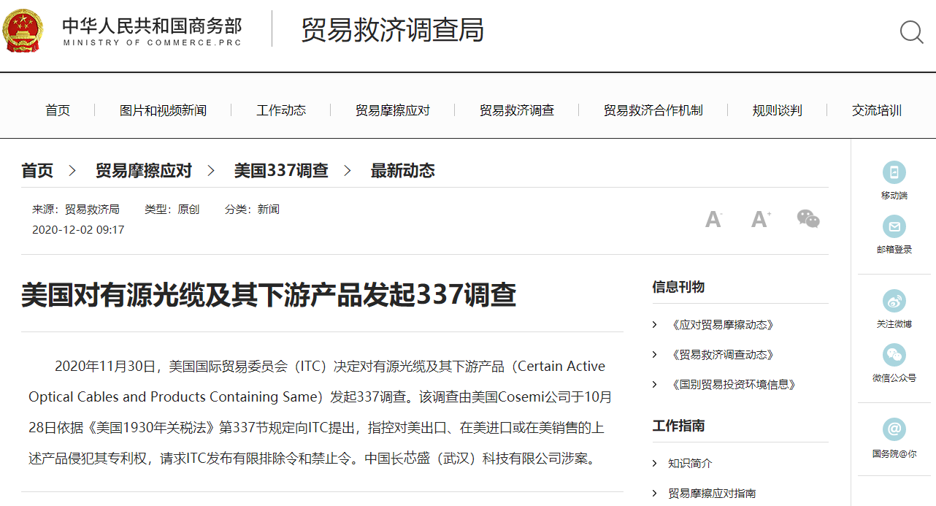Click the Ministry of Commerce emblem logo

point(23,31)
